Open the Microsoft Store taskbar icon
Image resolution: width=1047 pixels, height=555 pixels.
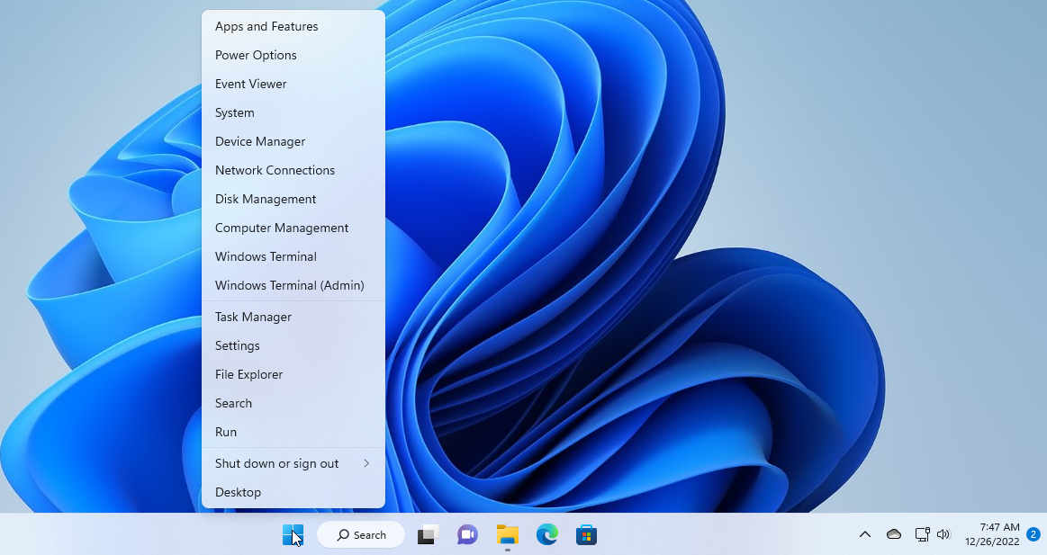click(586, 534)
